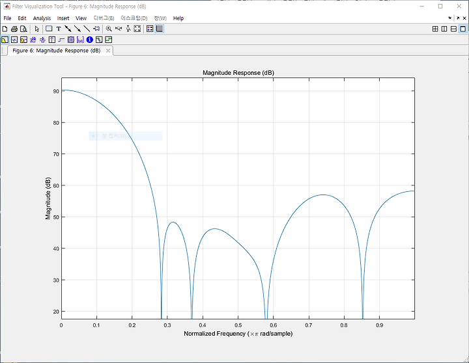Image resolution: width=469 pixels, height=363 pixels.
Task: Click the Pin to axes icon
Action: [96, 29]
